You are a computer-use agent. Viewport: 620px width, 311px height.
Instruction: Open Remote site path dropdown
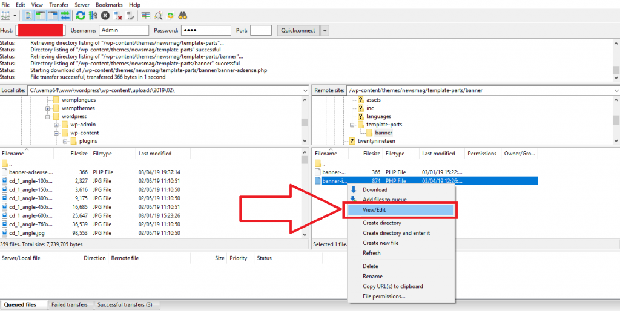(x=616, y=91)
